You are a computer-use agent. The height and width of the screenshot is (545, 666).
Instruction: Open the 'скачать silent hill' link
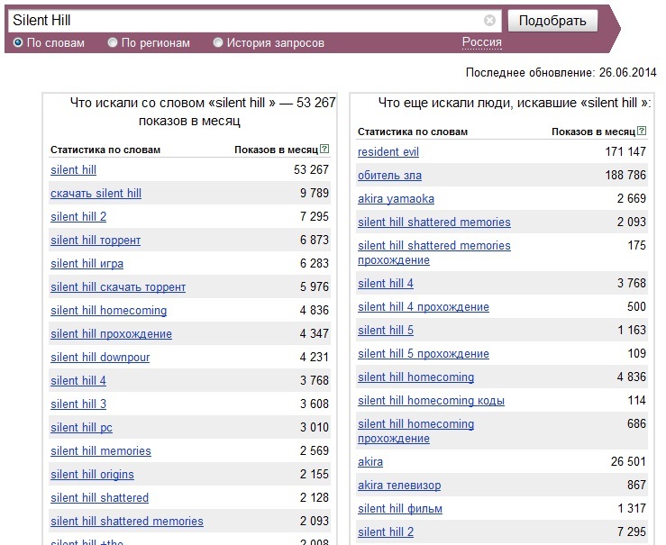(96, 193)
